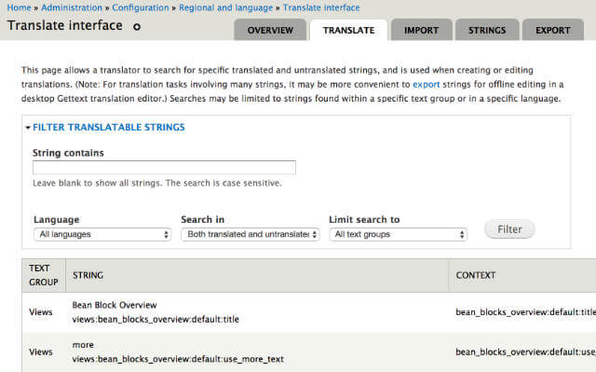Open the Configuration breadcrumb link
Image resolution: width=596 pixels, height=372 pixels.
141,7
